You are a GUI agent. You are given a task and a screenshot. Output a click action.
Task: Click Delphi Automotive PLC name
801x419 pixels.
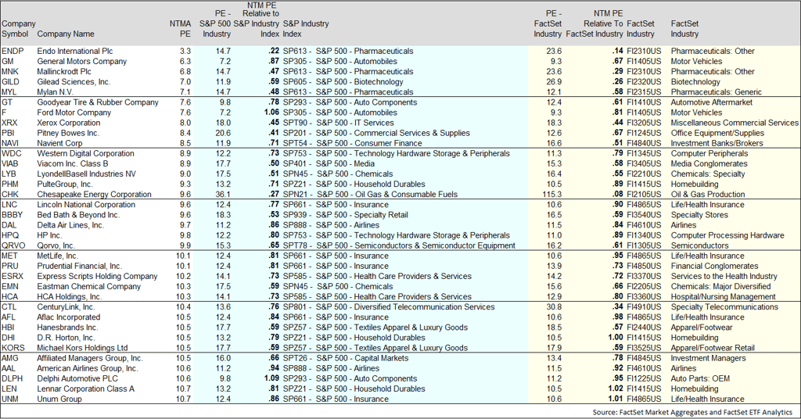[77, 378]
